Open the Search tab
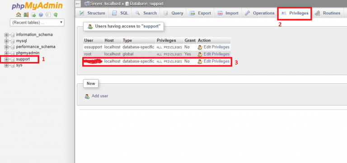The width and height of the screenshot is (347, 163). click(x=146, y=13)
